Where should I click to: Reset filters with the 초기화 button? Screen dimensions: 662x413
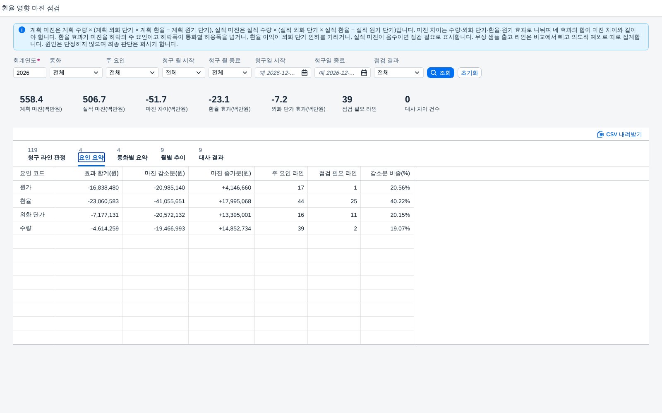pyautogui.click(x=470, y=73)
